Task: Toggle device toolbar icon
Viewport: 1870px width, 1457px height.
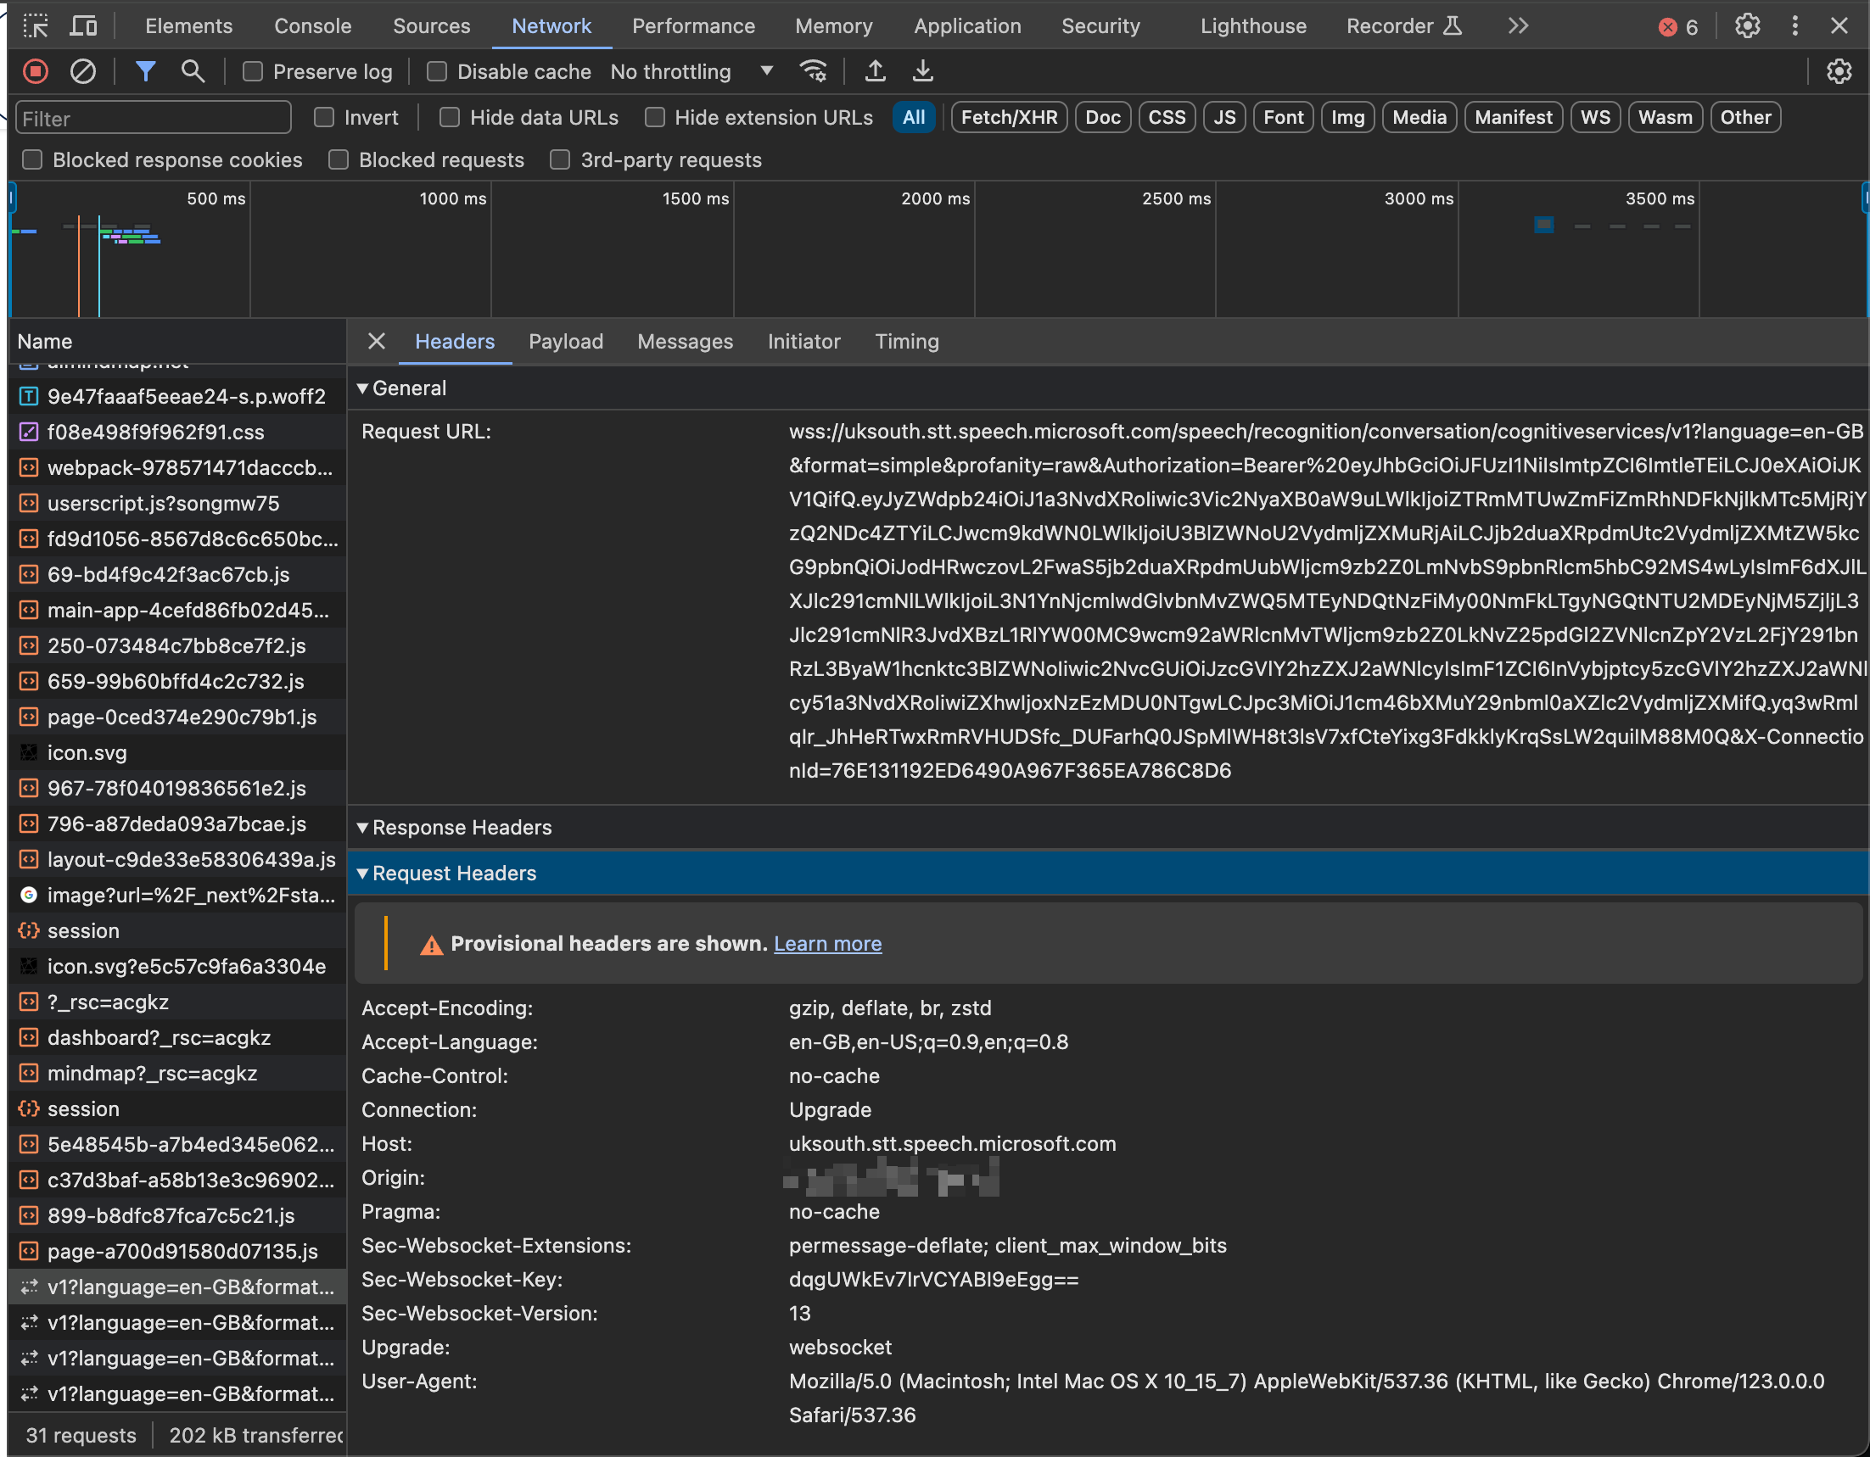Action: pos(83,25)
